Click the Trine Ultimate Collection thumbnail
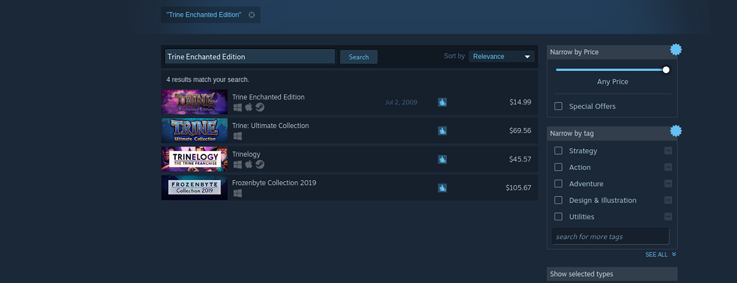 195,130
